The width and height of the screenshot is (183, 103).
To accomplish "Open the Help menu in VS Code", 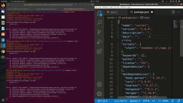I will (129, 7).
